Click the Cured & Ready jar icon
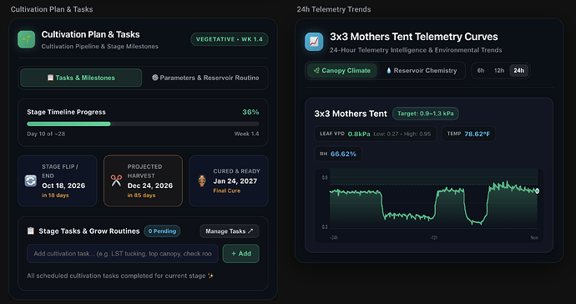Screen dimensions: 576x304 [x=202, y=181]
